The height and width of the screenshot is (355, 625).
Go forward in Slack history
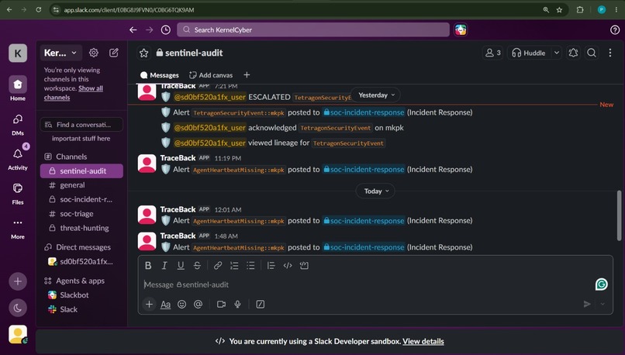(x=149, y=30)
